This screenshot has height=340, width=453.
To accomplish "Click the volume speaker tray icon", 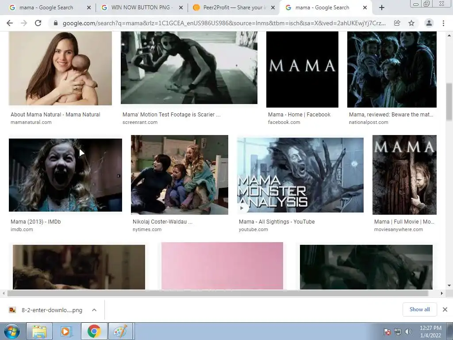I will click(408, 332).
